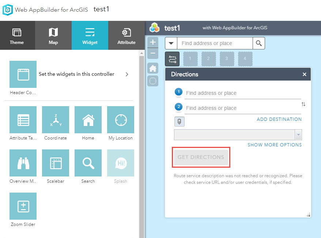Open the search source dropdown arrow
321x238 pixels.
point(171,43)
